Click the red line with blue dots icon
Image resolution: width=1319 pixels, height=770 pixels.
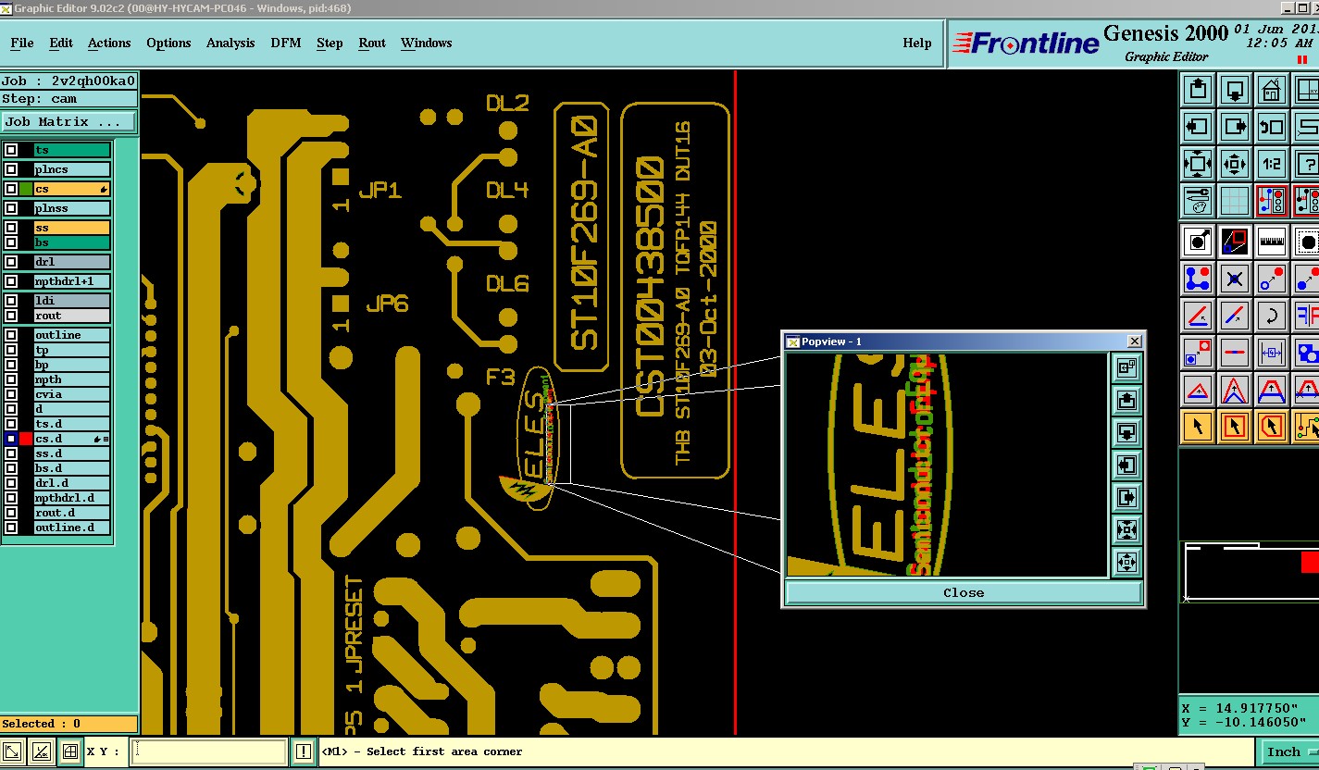[1235, 353]
